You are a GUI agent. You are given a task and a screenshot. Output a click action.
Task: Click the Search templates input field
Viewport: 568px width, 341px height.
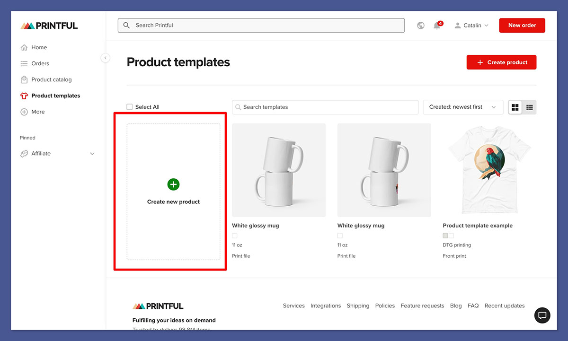pyautogui.click(x=325, y=107)
